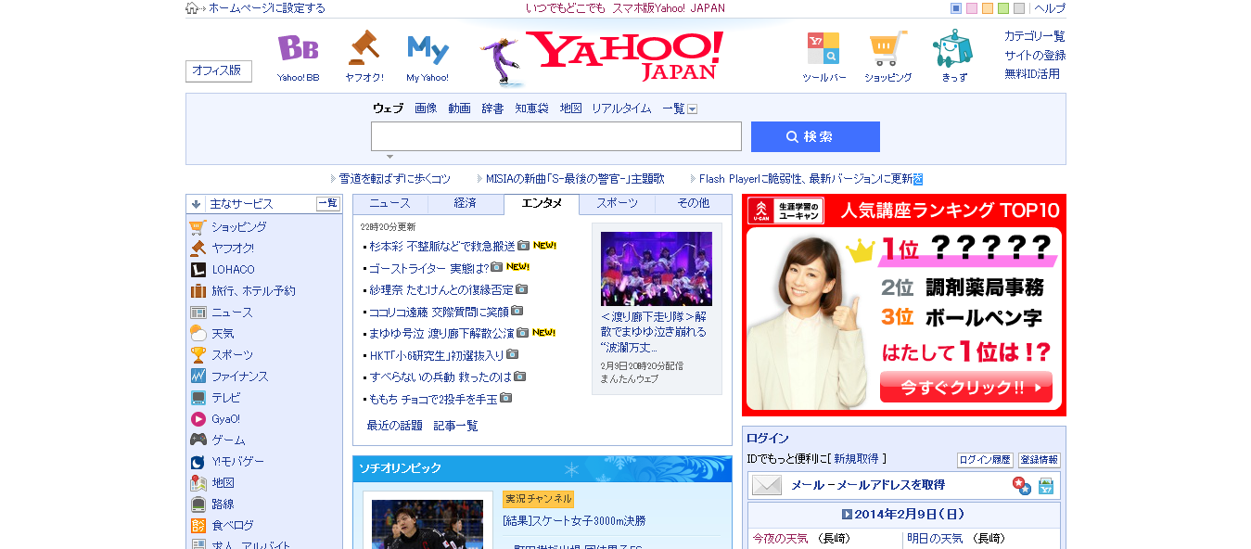Click the ヤフオク! icon in sidebar services
The width and height of the screenshot is (1251, 549).
(x=198, y=249)
